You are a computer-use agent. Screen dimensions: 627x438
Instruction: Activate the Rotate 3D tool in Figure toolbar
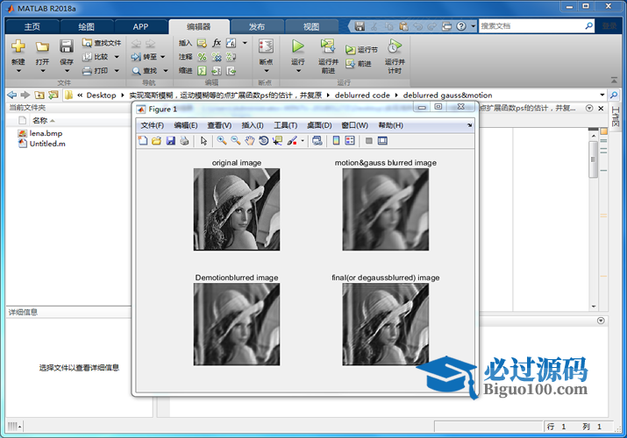point(264,140)
